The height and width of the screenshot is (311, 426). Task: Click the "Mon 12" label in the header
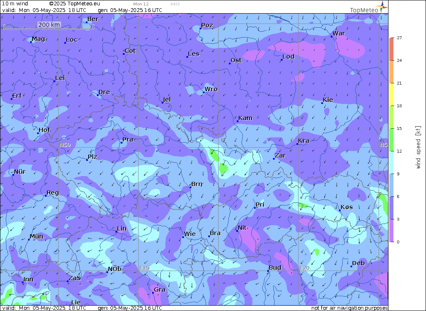141,4
